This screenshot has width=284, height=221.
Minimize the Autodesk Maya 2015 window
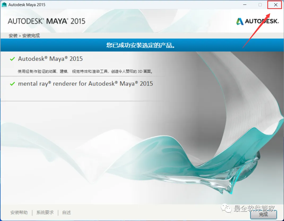[245, 5]
